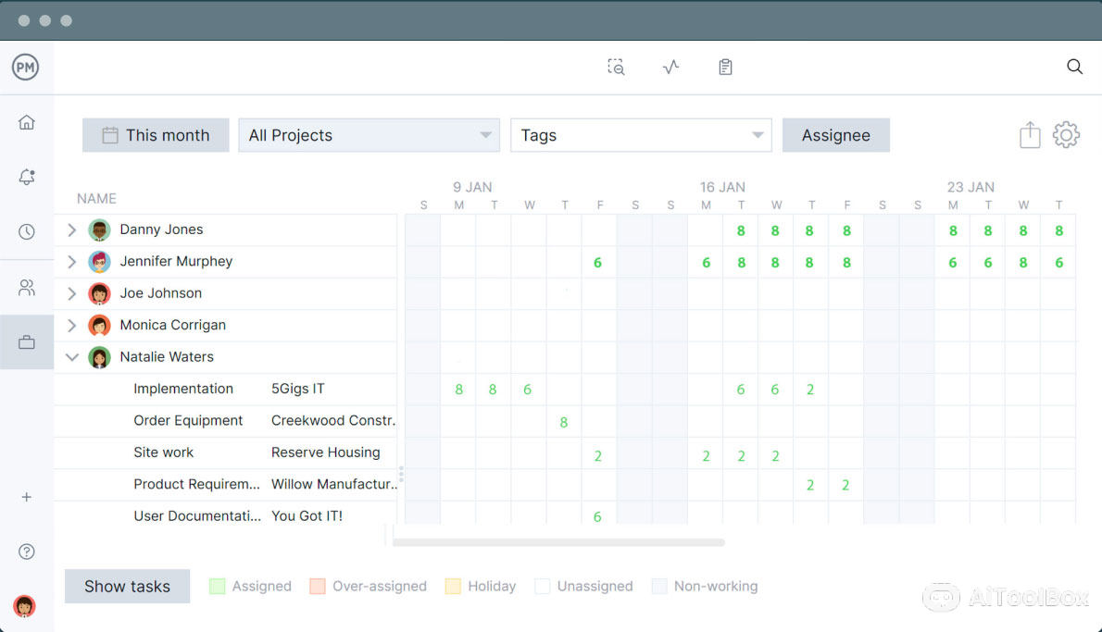Click the green Assigned legend swatch
1102x632 pixels.
pos(219,586)
